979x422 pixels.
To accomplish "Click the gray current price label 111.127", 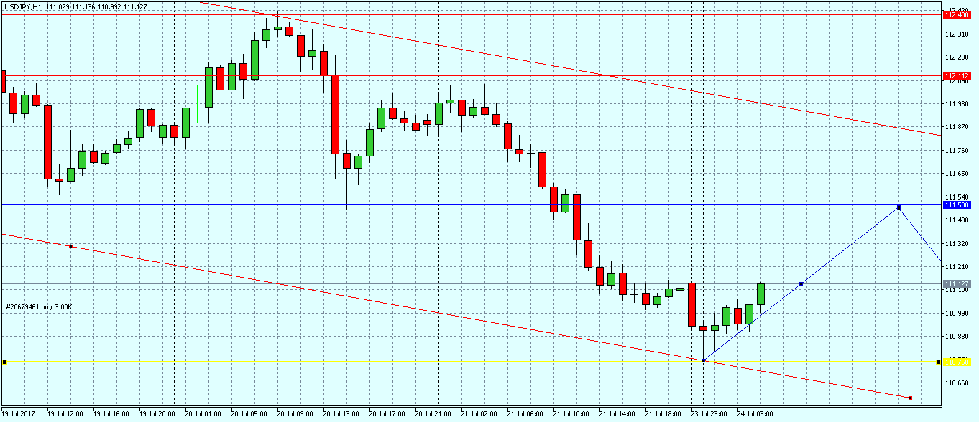I will click(957, 284).
